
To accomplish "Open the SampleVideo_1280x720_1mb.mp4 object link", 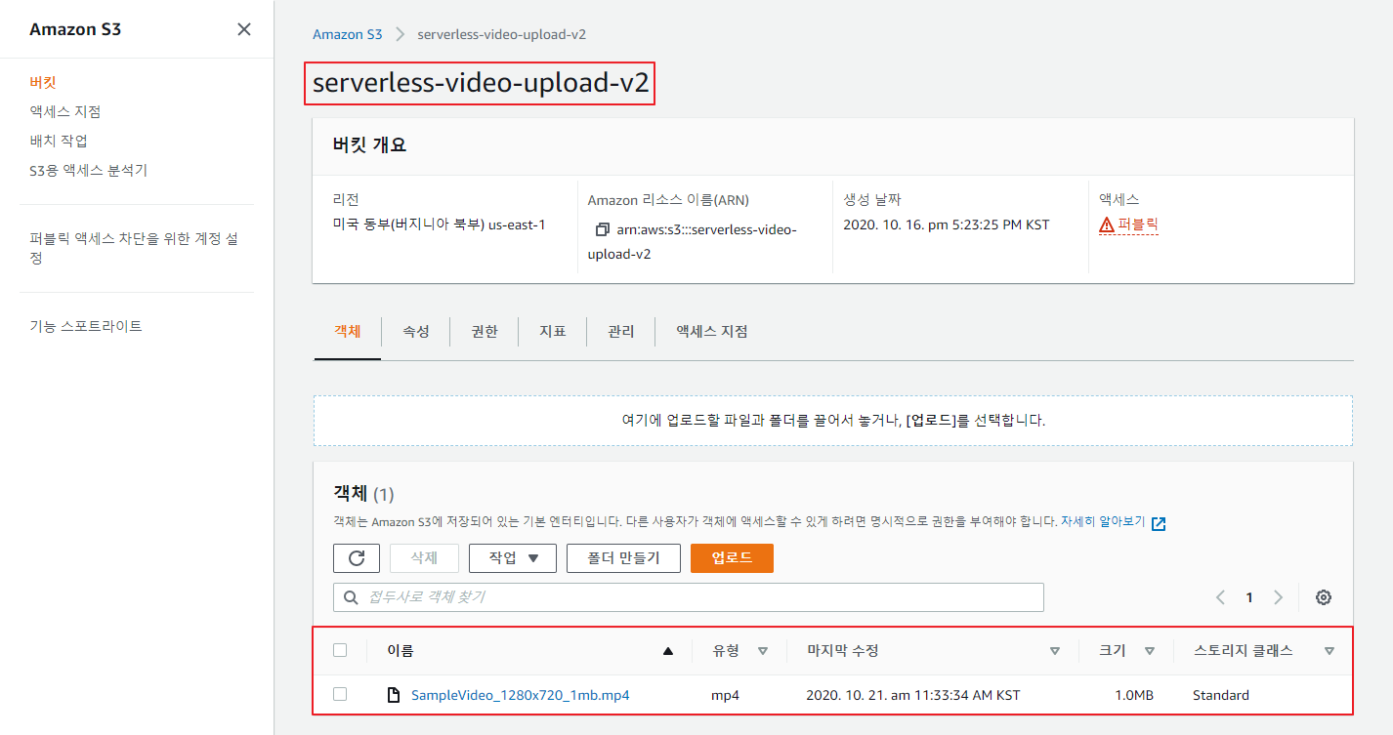I will [520, 696].
